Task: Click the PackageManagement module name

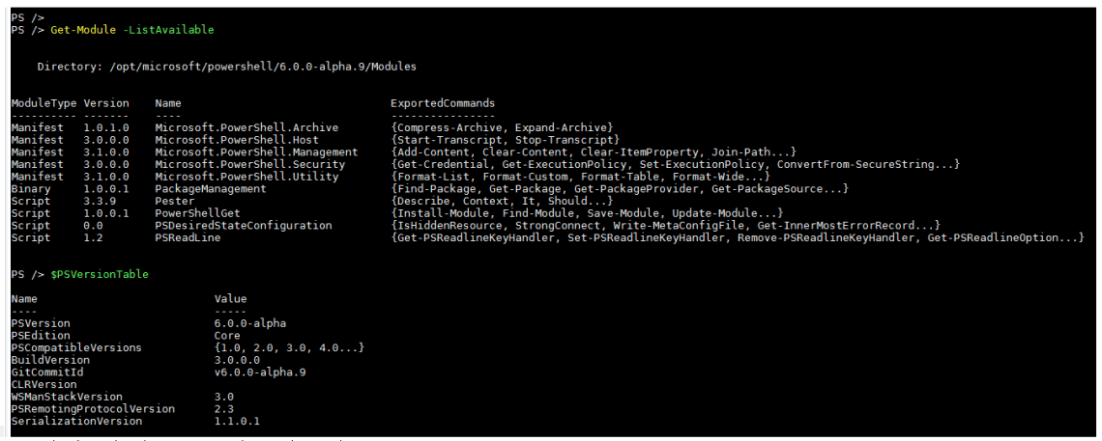Action: pos(204,189)
